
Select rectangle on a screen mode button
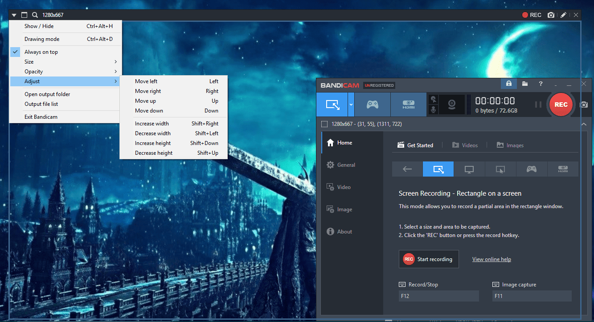438,169
